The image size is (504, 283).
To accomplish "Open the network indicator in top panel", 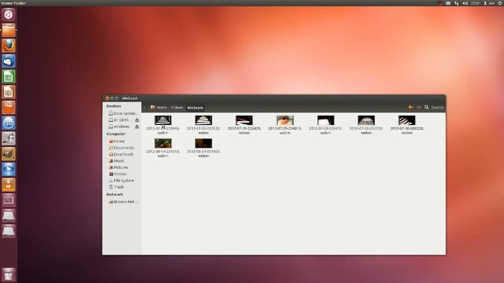I will [457, 3].
